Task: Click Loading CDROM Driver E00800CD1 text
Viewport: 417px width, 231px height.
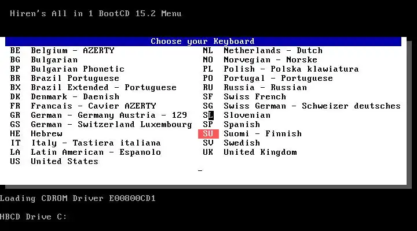Action: click(78, 199)
